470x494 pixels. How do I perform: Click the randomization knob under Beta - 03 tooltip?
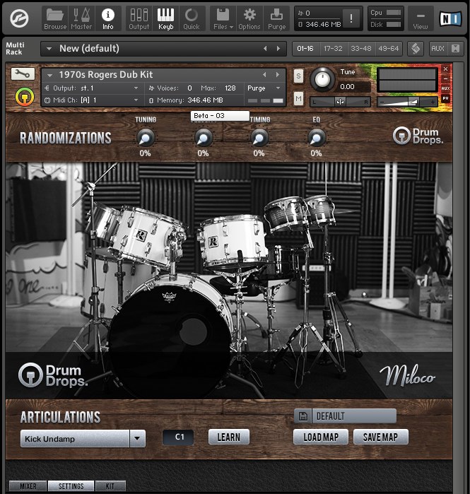click(x=203, y=138)
